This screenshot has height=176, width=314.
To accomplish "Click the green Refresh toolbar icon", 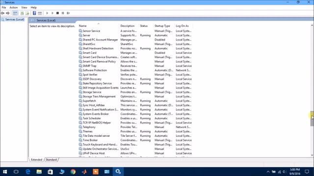I will [x=22, y=13].
